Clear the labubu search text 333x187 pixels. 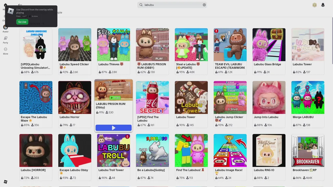click(204, 5)
